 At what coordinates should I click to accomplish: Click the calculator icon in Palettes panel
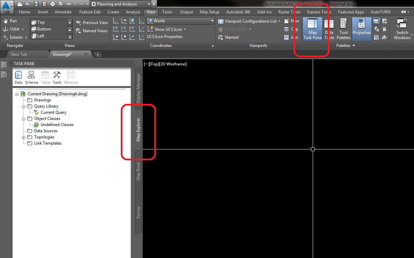tap(384, 29)
